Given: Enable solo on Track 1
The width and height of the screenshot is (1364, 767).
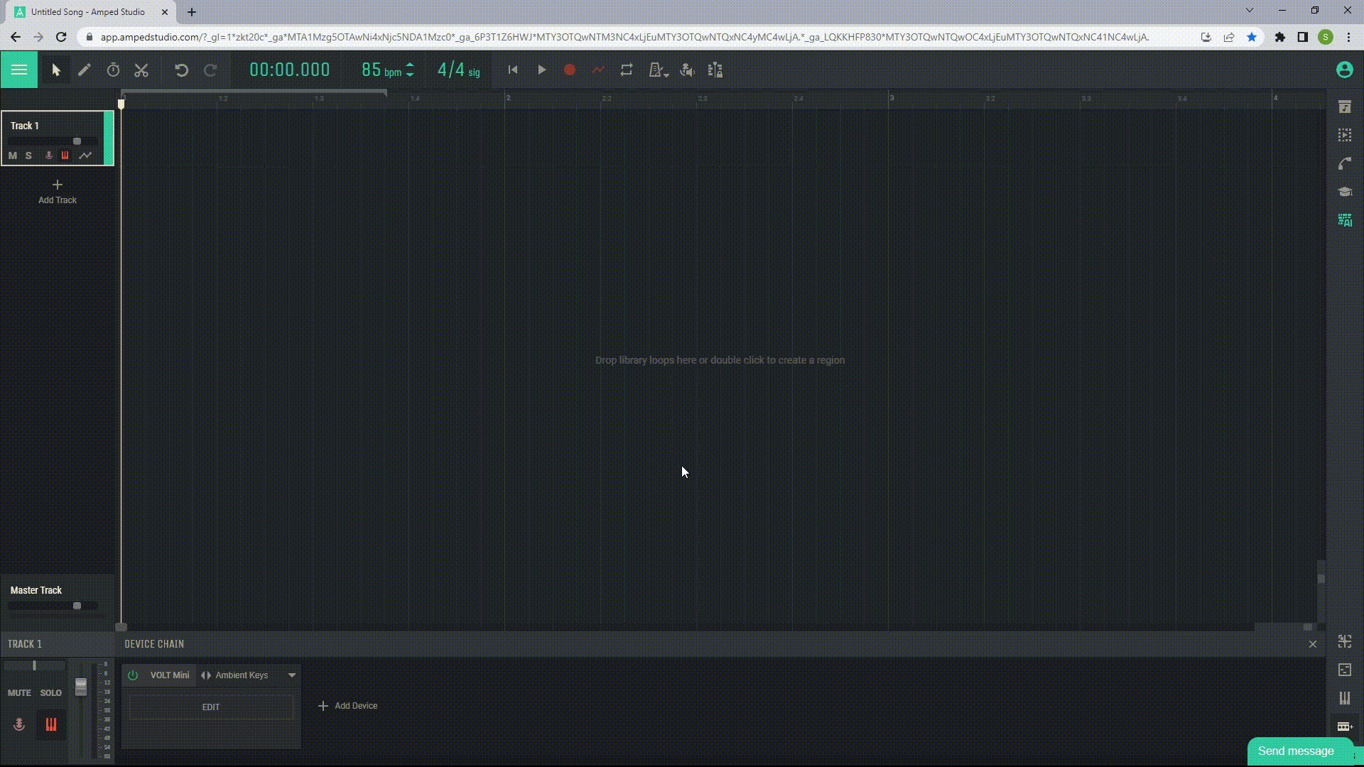Looking at the screenshot, I should (28, 156).
